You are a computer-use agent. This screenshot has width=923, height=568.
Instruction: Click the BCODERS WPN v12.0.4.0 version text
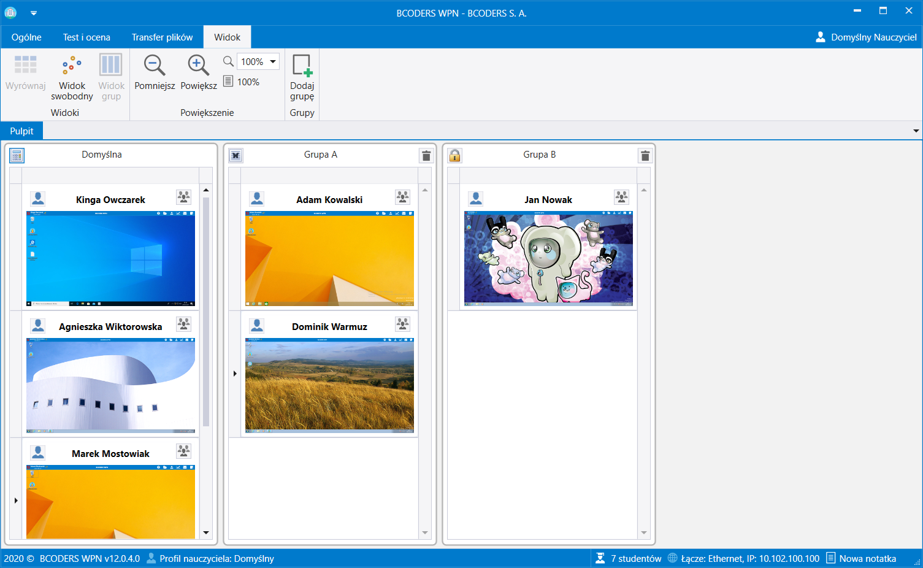click(x=90, y=558)
